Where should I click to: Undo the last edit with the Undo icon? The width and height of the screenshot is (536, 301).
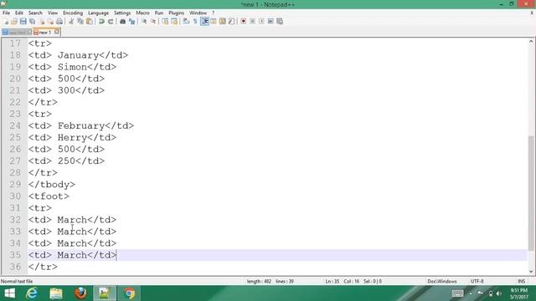(x=101, y=22)
